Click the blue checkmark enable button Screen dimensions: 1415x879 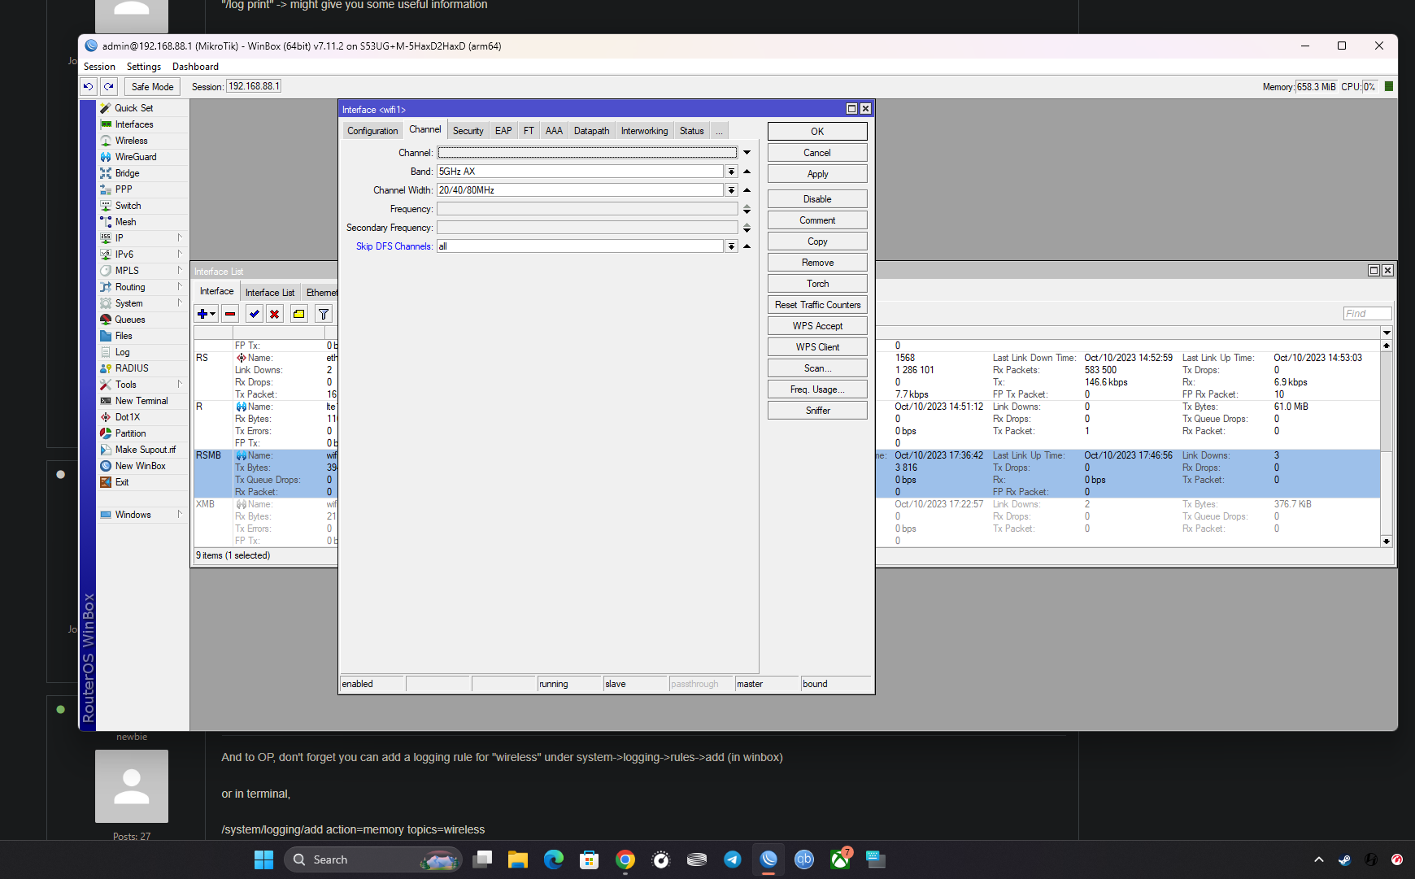point(255,314)
